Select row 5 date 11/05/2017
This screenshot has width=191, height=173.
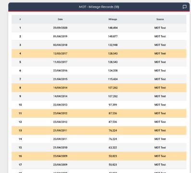[x=60, y=62]
